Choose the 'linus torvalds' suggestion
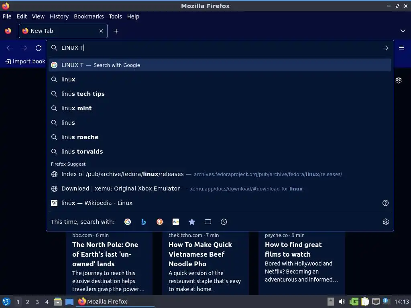 (220, 151)
